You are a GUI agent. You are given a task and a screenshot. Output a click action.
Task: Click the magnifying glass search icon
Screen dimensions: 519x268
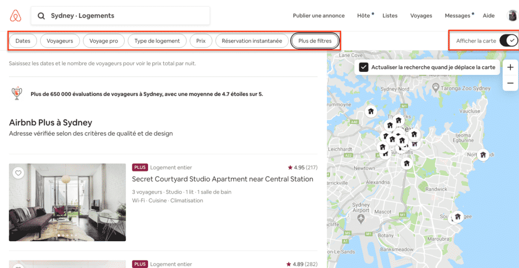[41, 16]
